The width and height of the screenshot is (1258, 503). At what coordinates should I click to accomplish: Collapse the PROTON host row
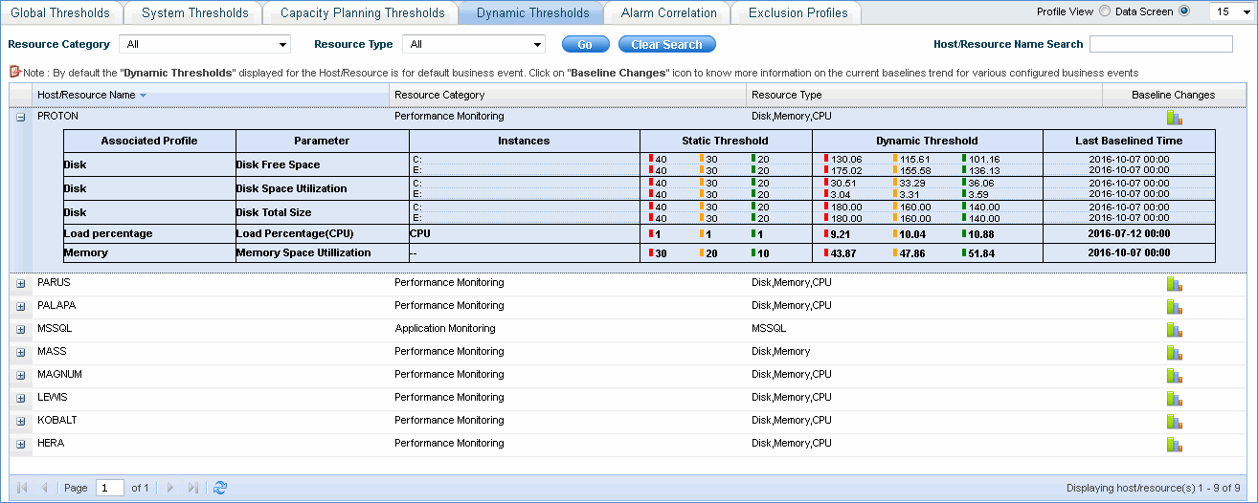click(x=21, y=117)
